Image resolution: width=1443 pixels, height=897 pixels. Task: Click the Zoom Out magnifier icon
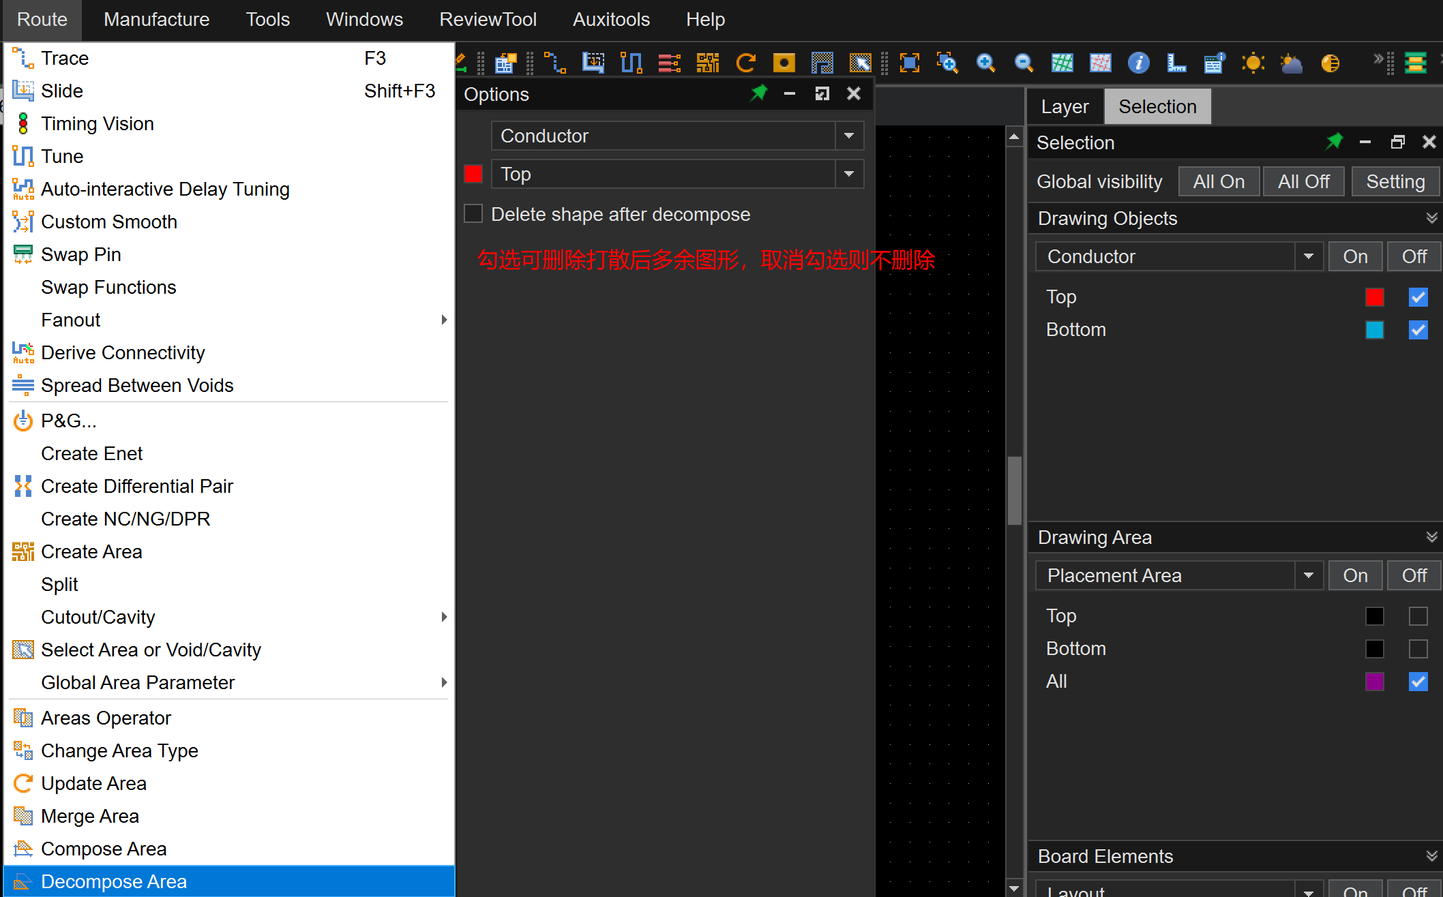click(1024, 63)
